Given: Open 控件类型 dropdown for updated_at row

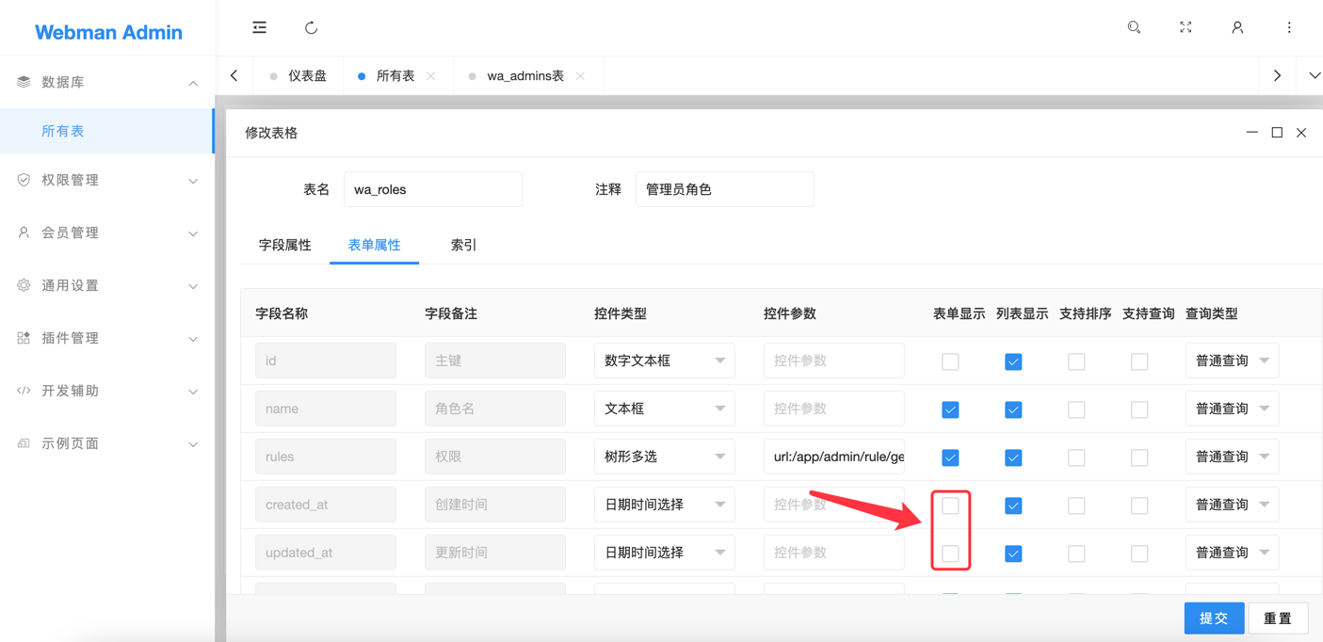Looking at the screenshot, I should (x=665, y=553).
